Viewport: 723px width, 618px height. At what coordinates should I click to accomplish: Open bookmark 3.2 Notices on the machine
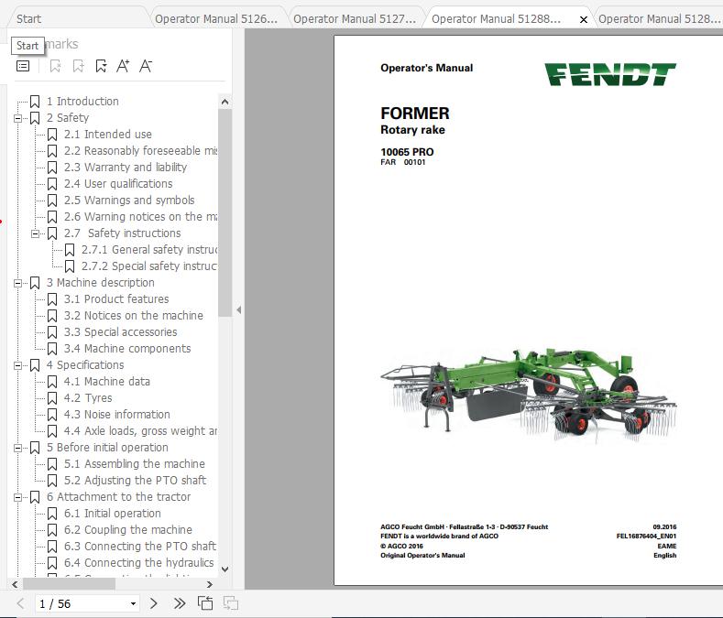(x=133, y=316)
